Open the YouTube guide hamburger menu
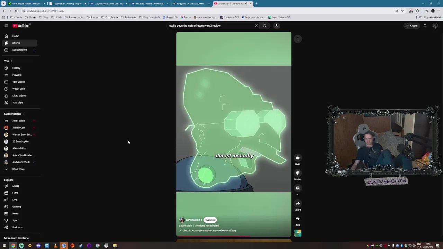Screen dimensions: 443x249 [6, 26]
